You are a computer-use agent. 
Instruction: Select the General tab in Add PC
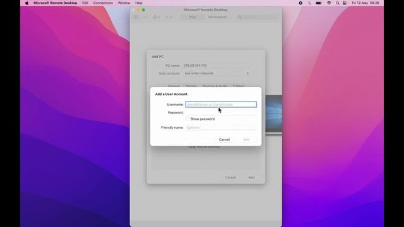pos(174,86)
